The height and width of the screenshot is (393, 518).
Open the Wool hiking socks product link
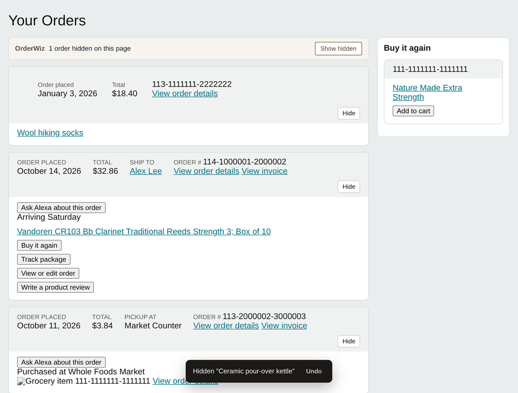pos(50,132)
